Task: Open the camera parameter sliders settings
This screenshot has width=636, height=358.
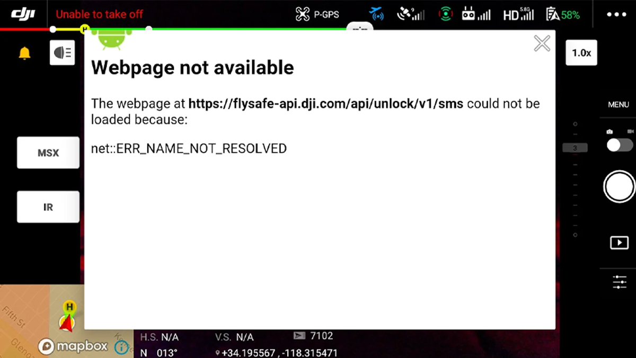Action: pos(619,281)
